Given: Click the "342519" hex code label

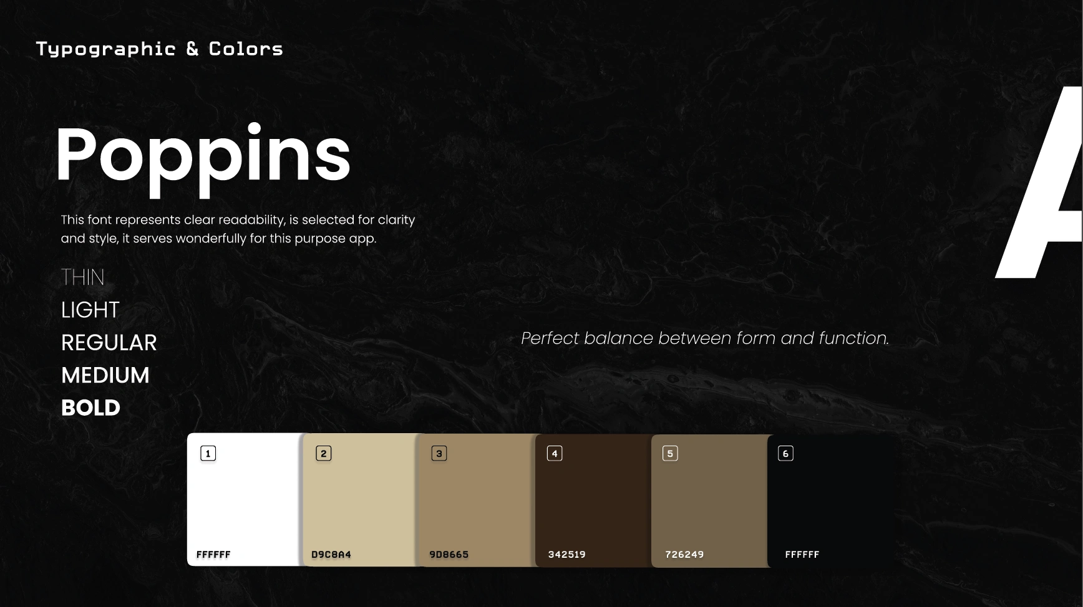Looking at the screenshot, I should point(566,554).
